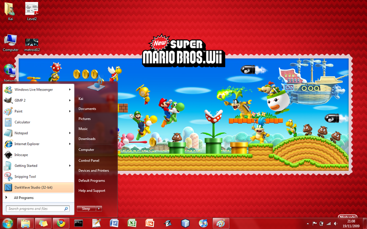Open Control Panel link
367x229 pixels.
89,161
